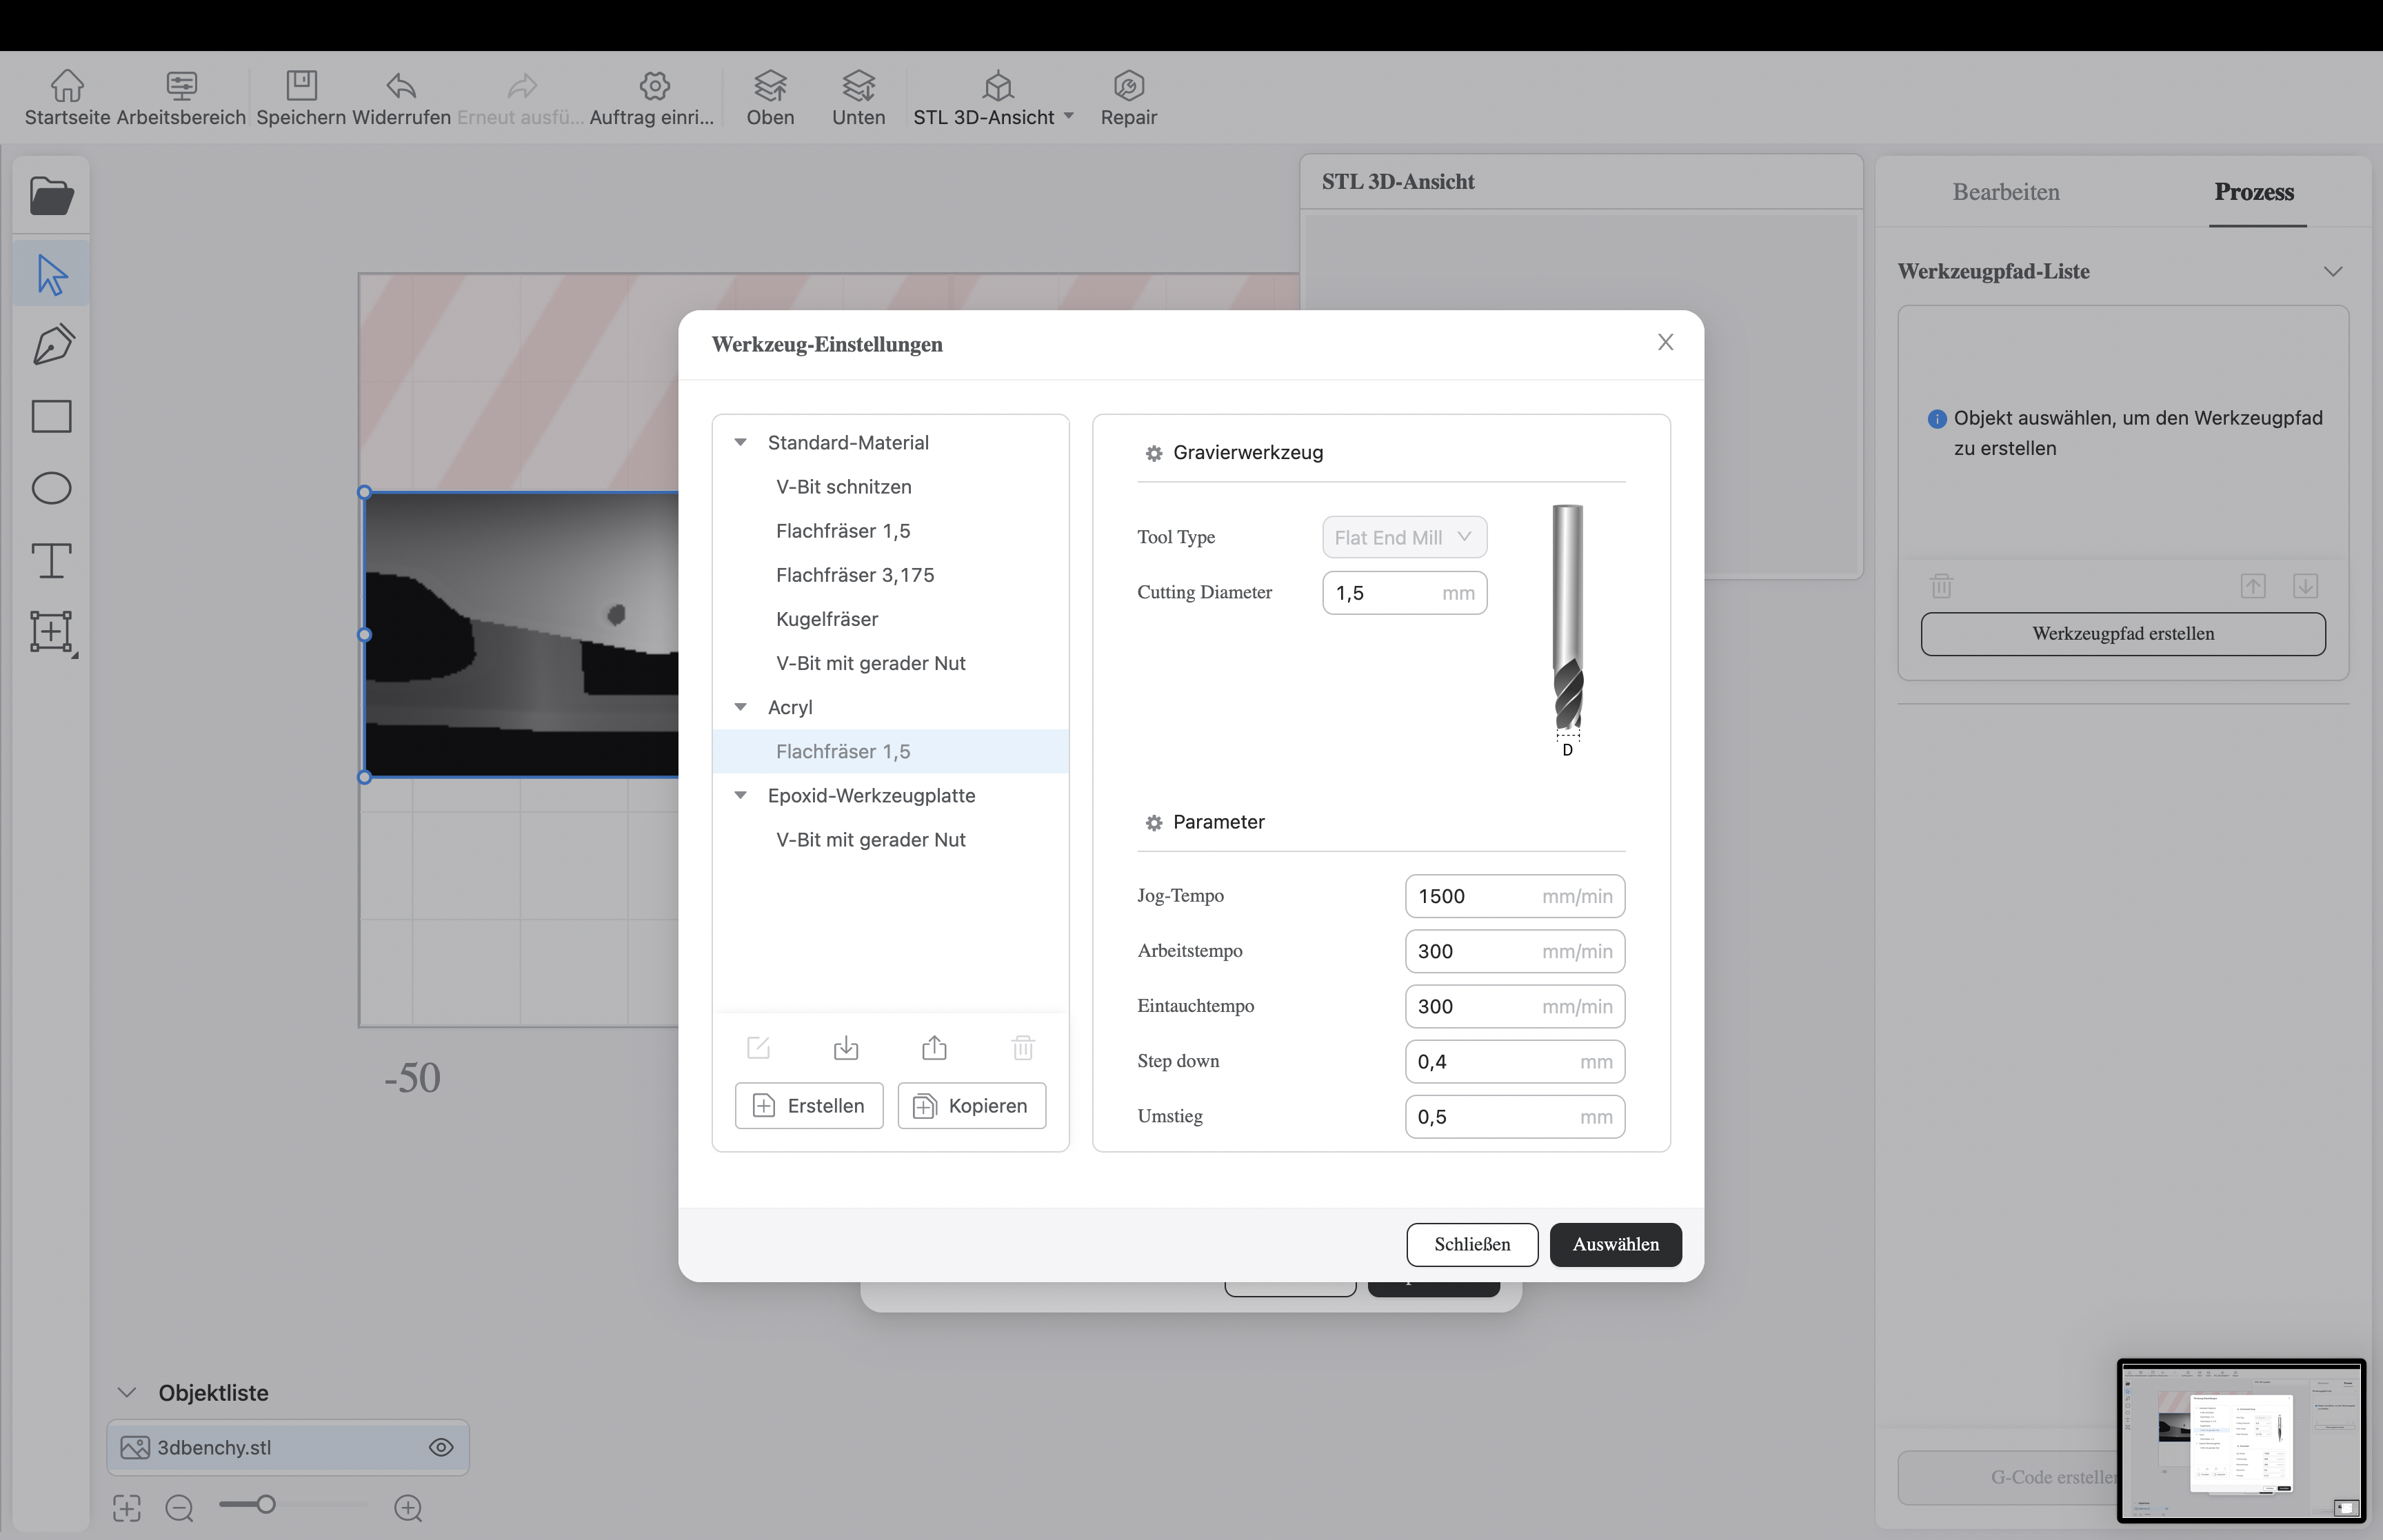
Task: Collapse the Standard-Material tree group
Action: [x=741, y=442]
